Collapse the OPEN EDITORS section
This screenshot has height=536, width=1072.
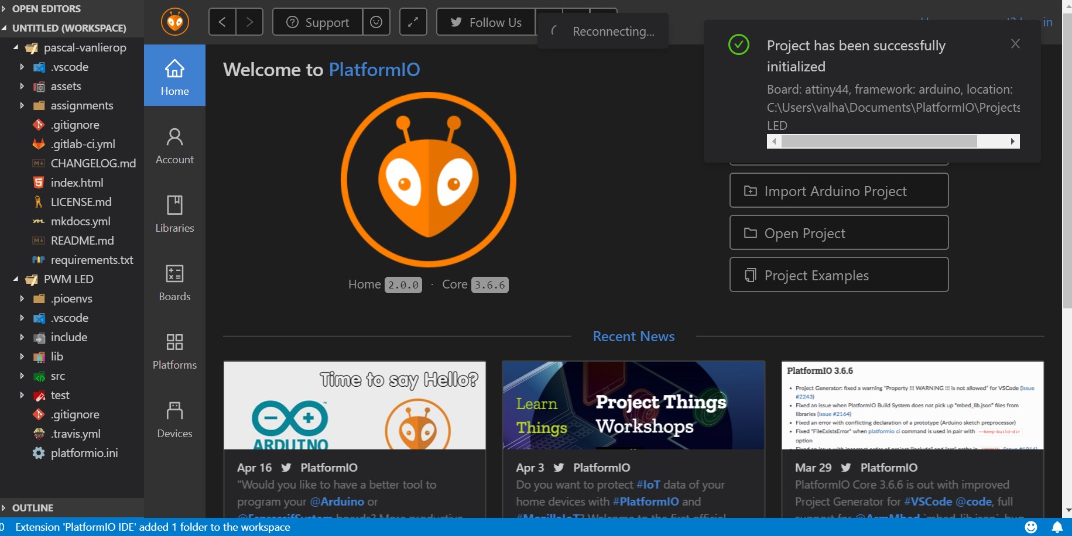(x=4, y=9)
